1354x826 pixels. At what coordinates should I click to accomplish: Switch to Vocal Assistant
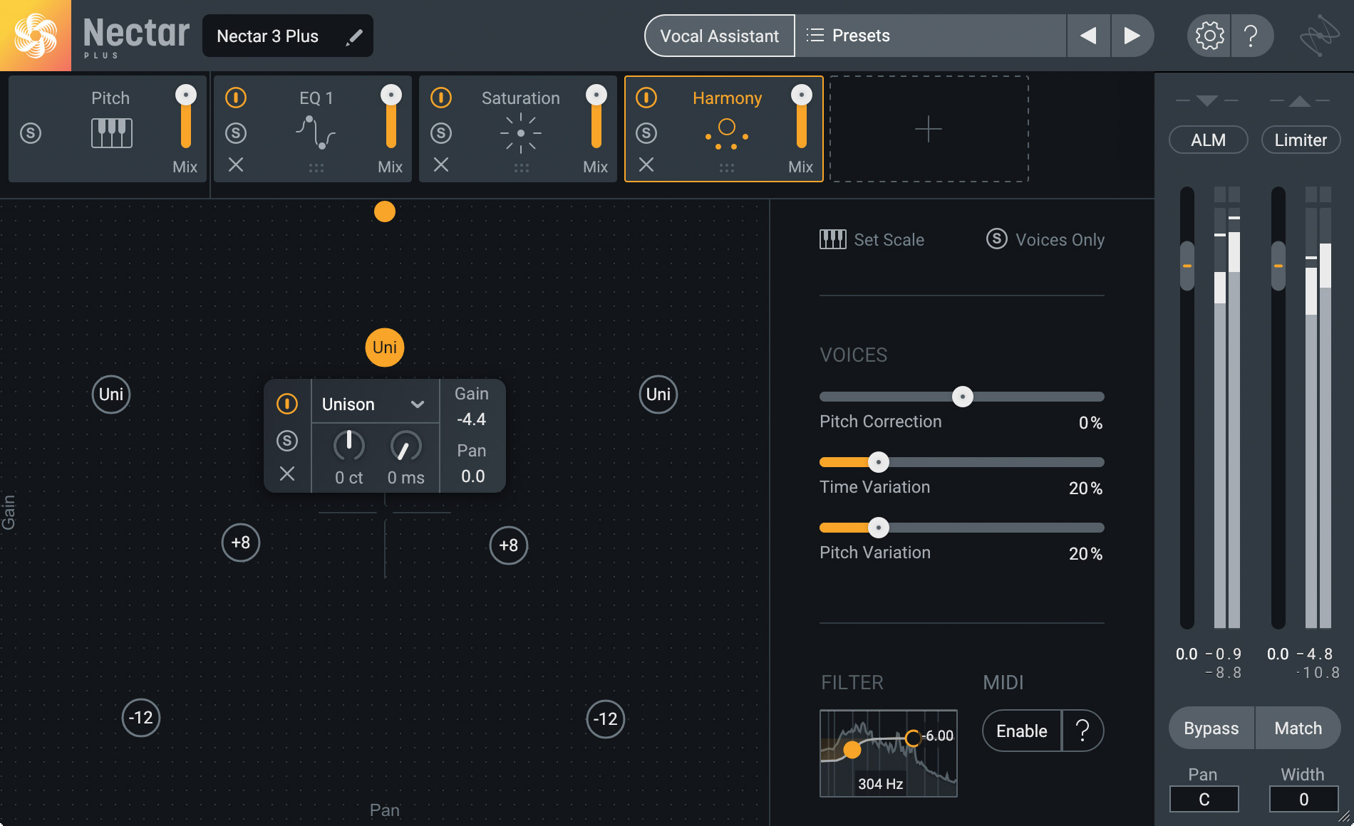coord(719,35)
